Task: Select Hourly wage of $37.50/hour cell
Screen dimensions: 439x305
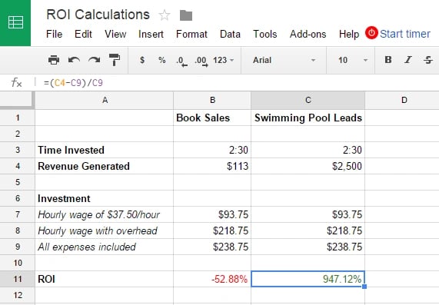Action: [x=104, y=214]
